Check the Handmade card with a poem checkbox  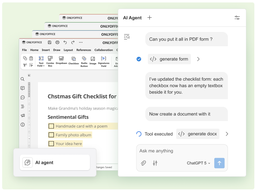pyautogui.click(x=51, y=126)
